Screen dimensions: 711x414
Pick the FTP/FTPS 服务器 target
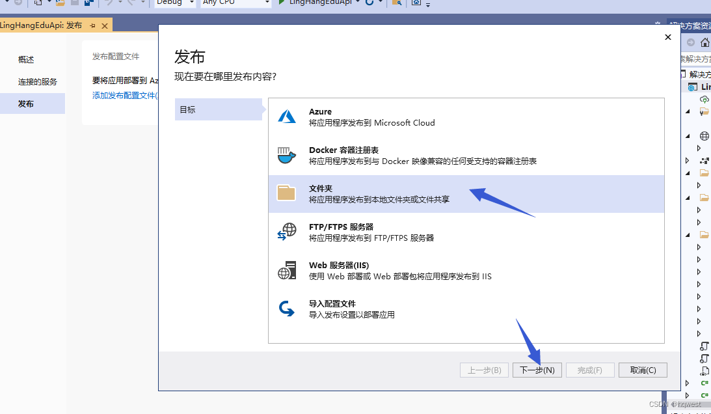(466, 232)
